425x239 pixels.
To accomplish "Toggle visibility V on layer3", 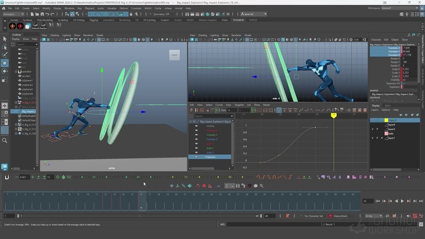I will (372, 129).
